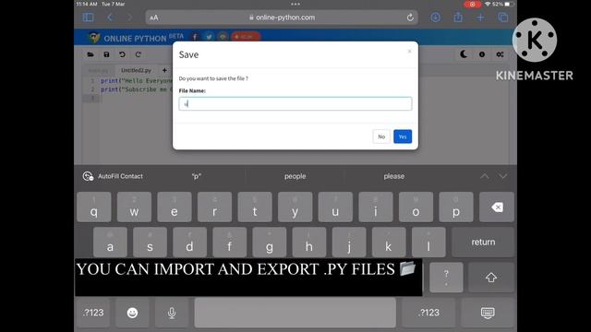Tap the s key

pyautogui.click(x=150, y=242)
